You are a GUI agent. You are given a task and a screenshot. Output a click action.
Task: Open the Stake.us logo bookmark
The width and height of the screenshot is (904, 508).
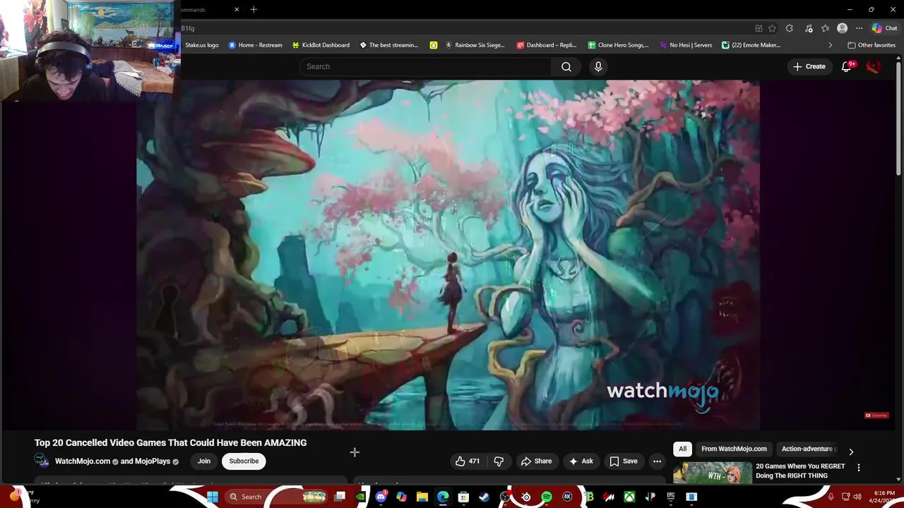tap(201, 45)
